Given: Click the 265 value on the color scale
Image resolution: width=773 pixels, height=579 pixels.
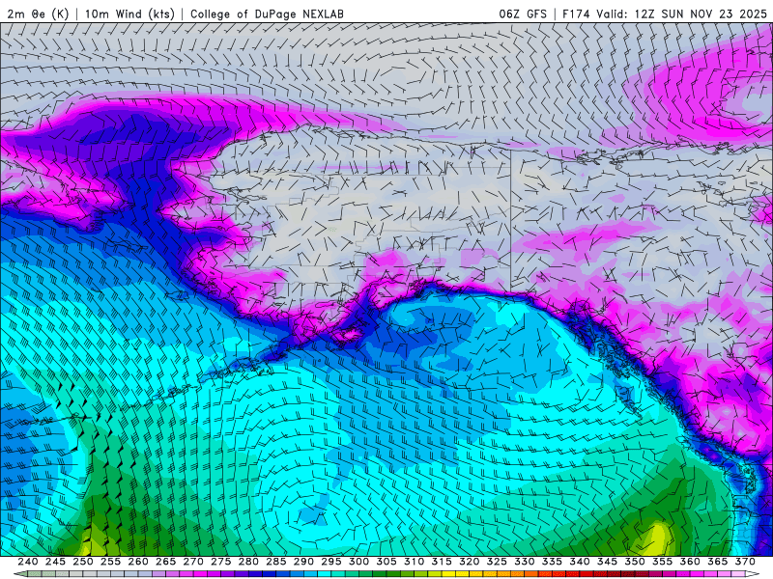Looking at the screenshot, I should (x=165, y=562).
